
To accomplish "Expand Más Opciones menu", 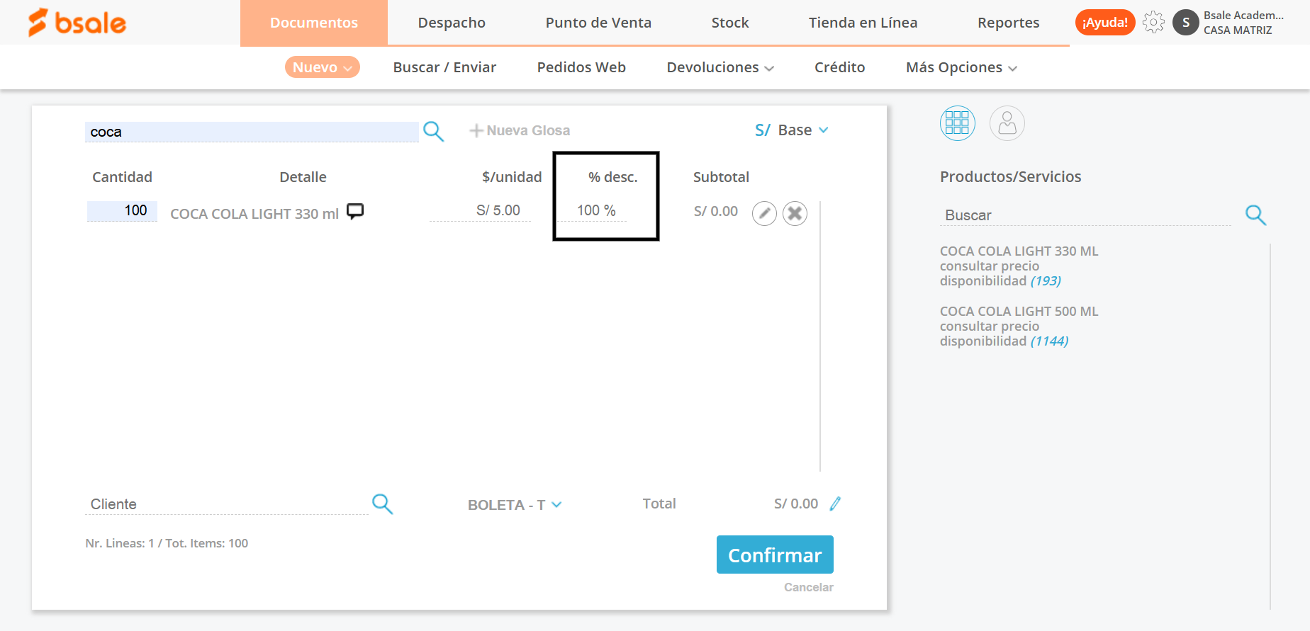I will click(x=961, y=67).
